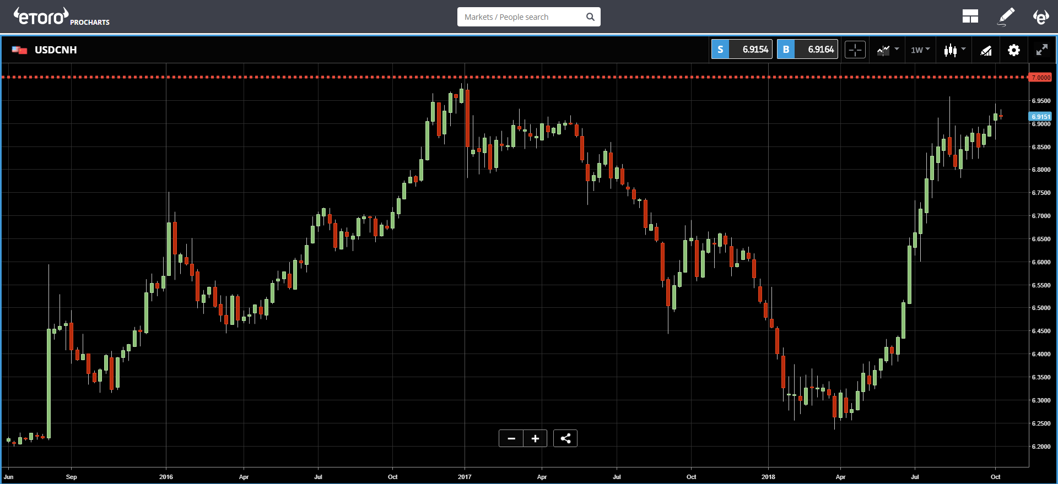Click the 6.2000 price axis label
This screenshot has height=484, width=1058.
pos(1041,447)
